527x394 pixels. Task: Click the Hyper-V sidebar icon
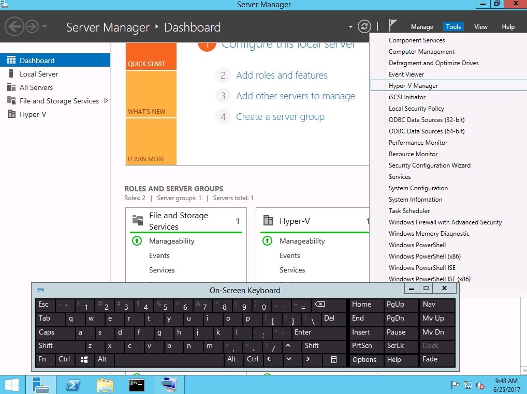[11, 114]
